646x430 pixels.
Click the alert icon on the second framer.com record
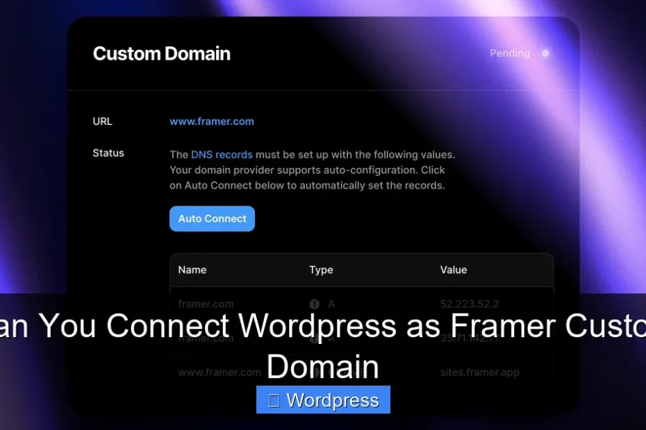[314, 338]
